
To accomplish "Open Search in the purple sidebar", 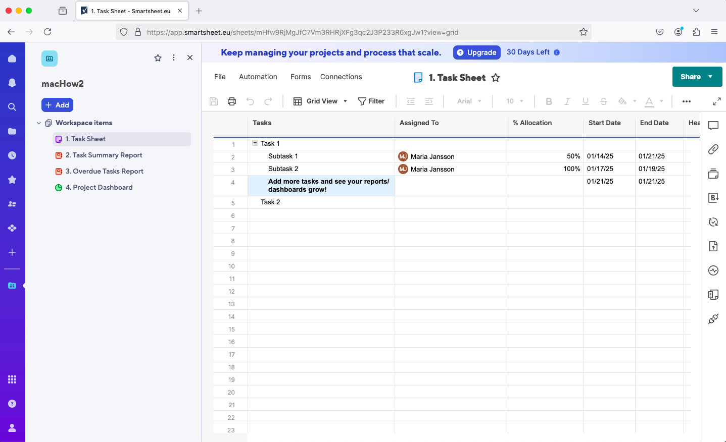I will click(x=12, y=106).
